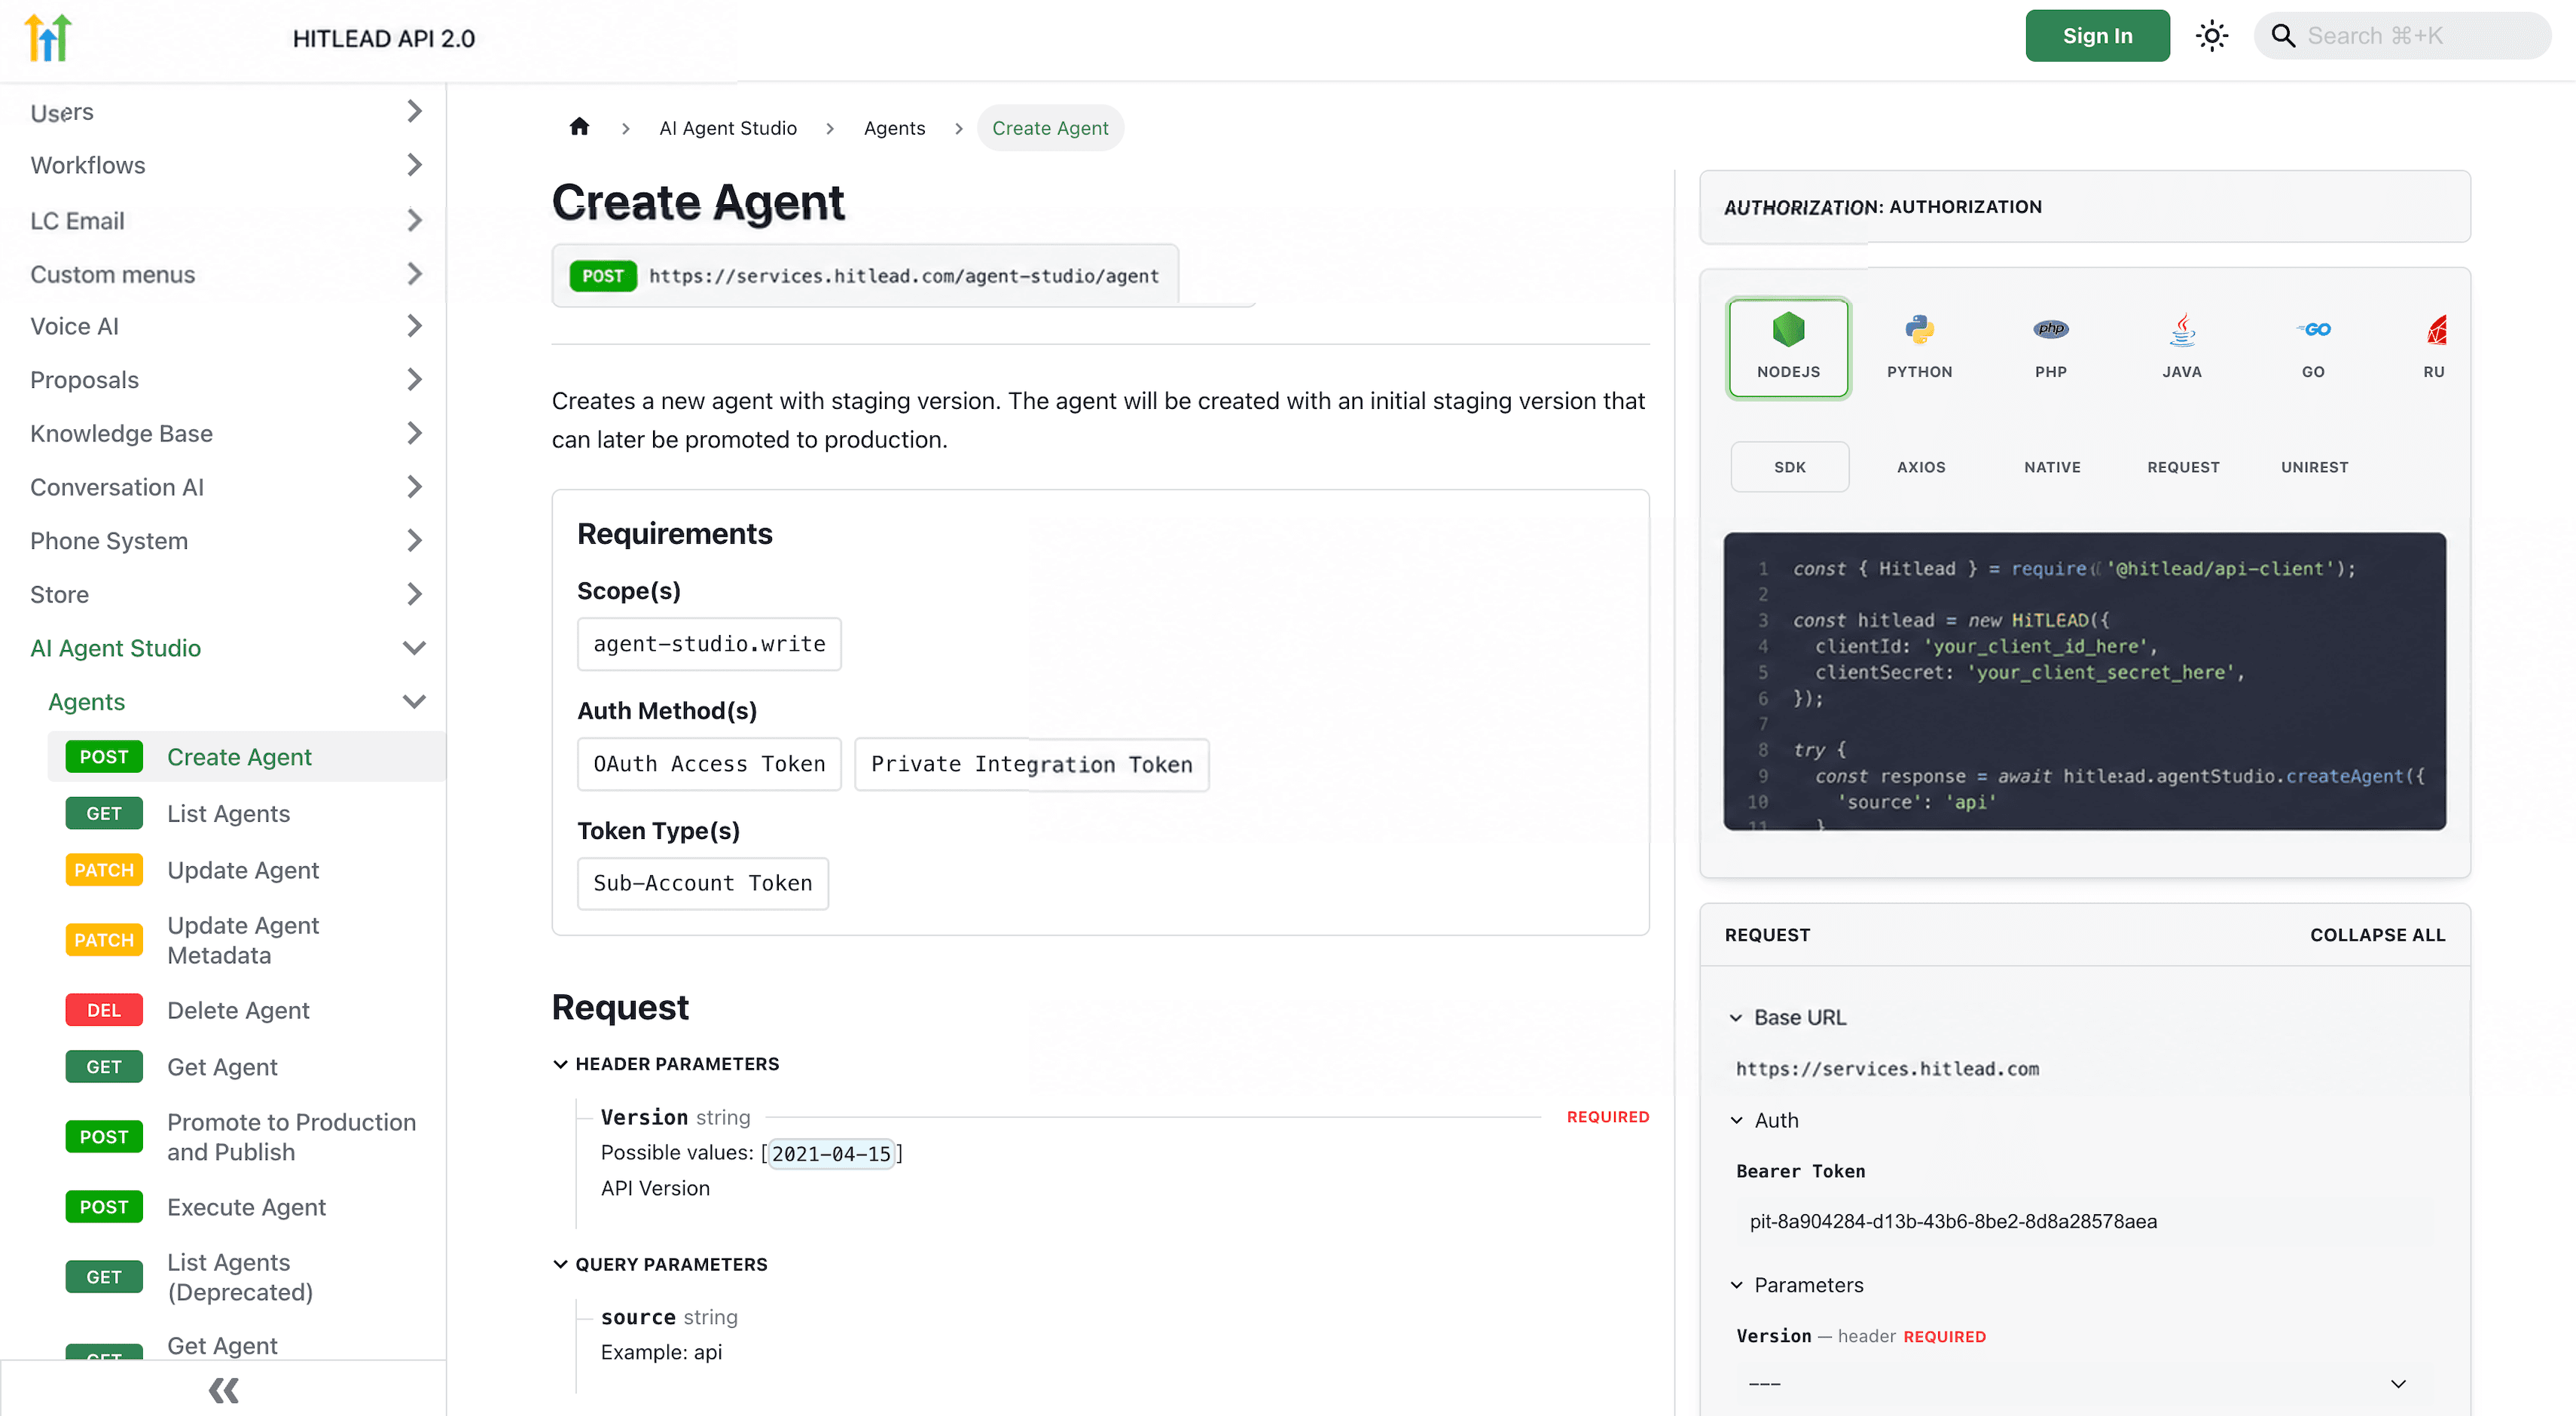Image resolution: width=2576 pixels, height=1416 pixels.
Task: Click the 2021-04-15 version value
Action: click(830, 1154)
